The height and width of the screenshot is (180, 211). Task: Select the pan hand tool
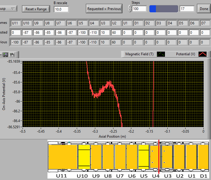[x=12, y=54]
